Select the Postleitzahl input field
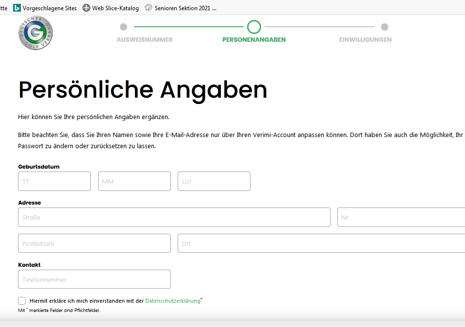Viewport: 465px width, 327px height. [94, 243]
